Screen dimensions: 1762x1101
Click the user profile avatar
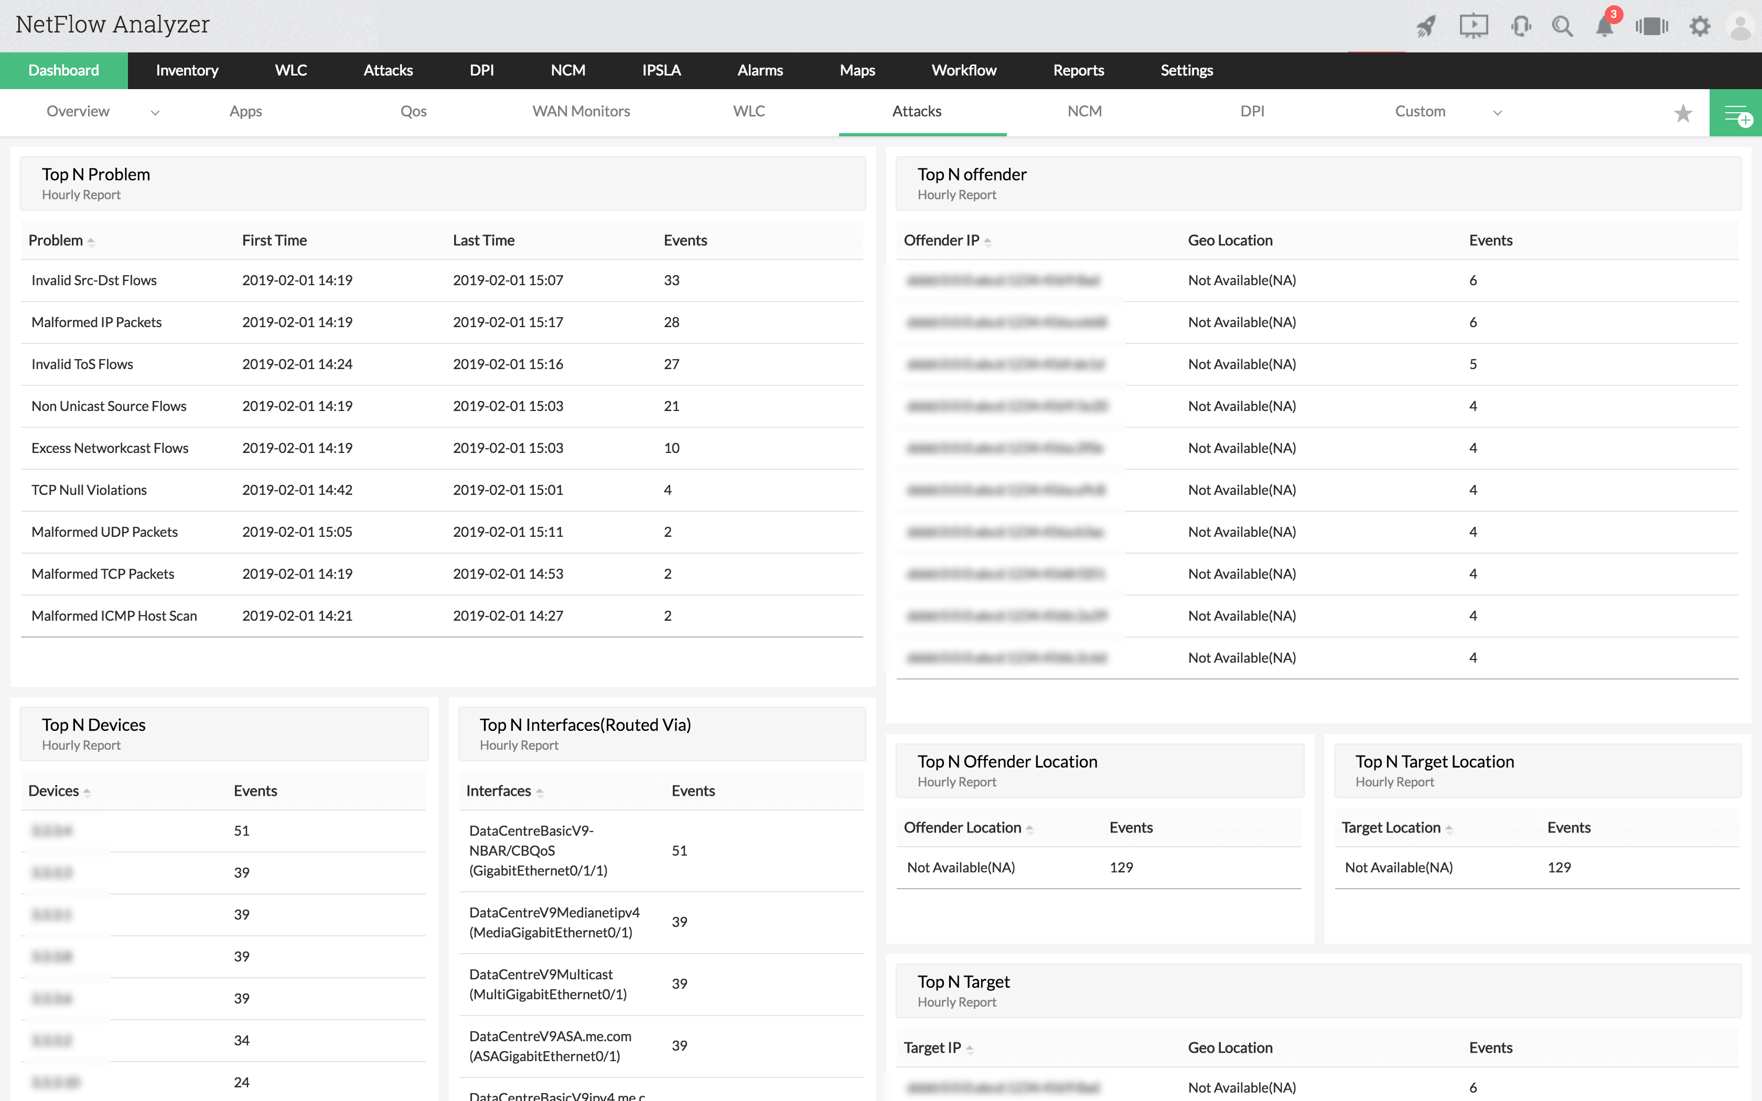(x=1740, y=27)
